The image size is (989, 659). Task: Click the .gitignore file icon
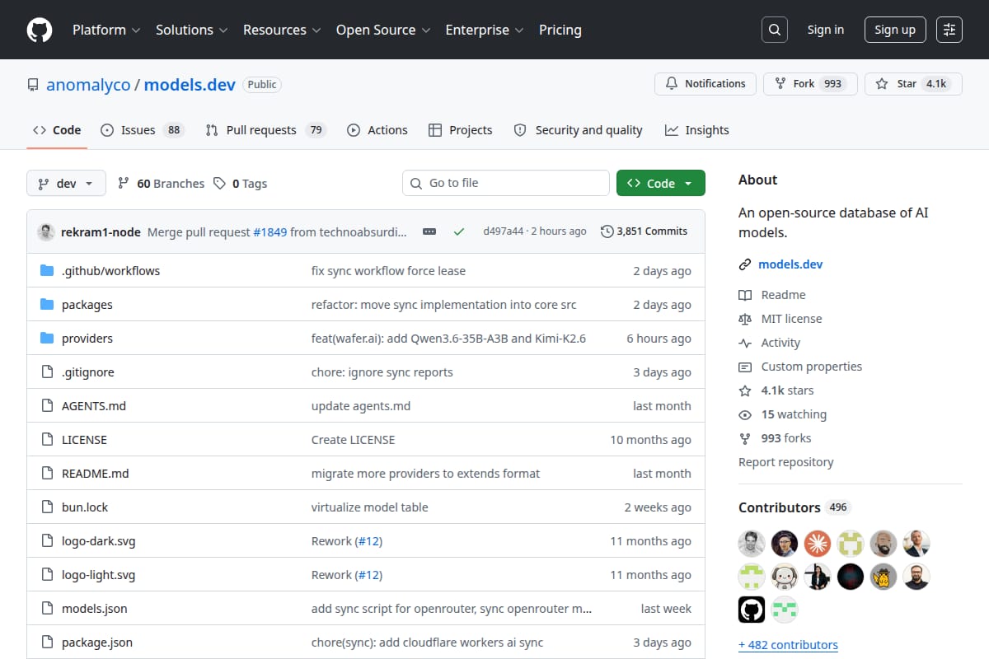[x=47, y=372]
